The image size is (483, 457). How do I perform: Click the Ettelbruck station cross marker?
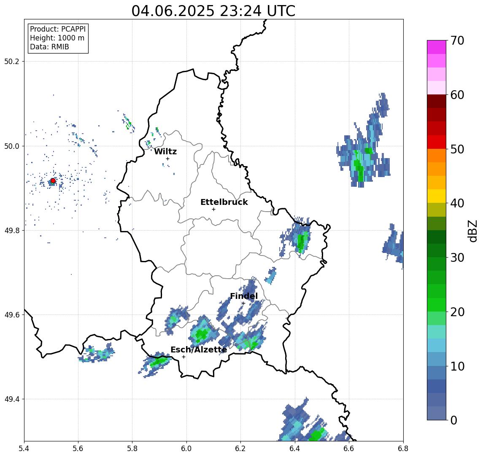point(213,210)
